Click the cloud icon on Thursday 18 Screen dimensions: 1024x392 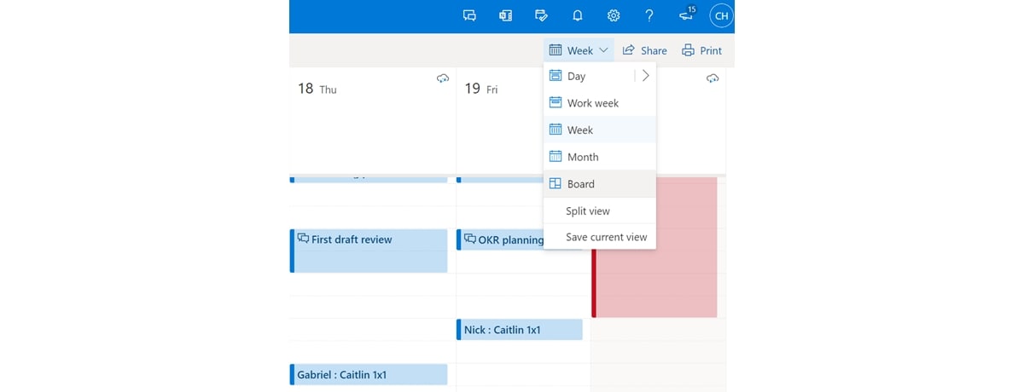[x=442, y=78]
